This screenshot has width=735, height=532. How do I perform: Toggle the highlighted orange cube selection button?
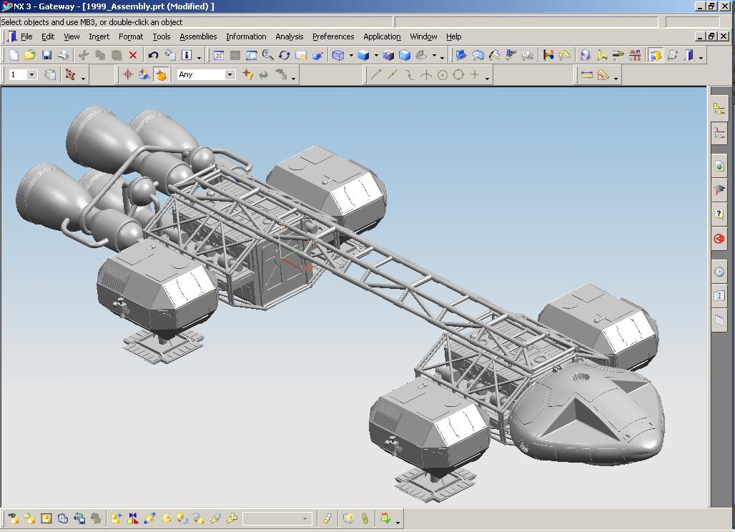(x=161, y=74)
